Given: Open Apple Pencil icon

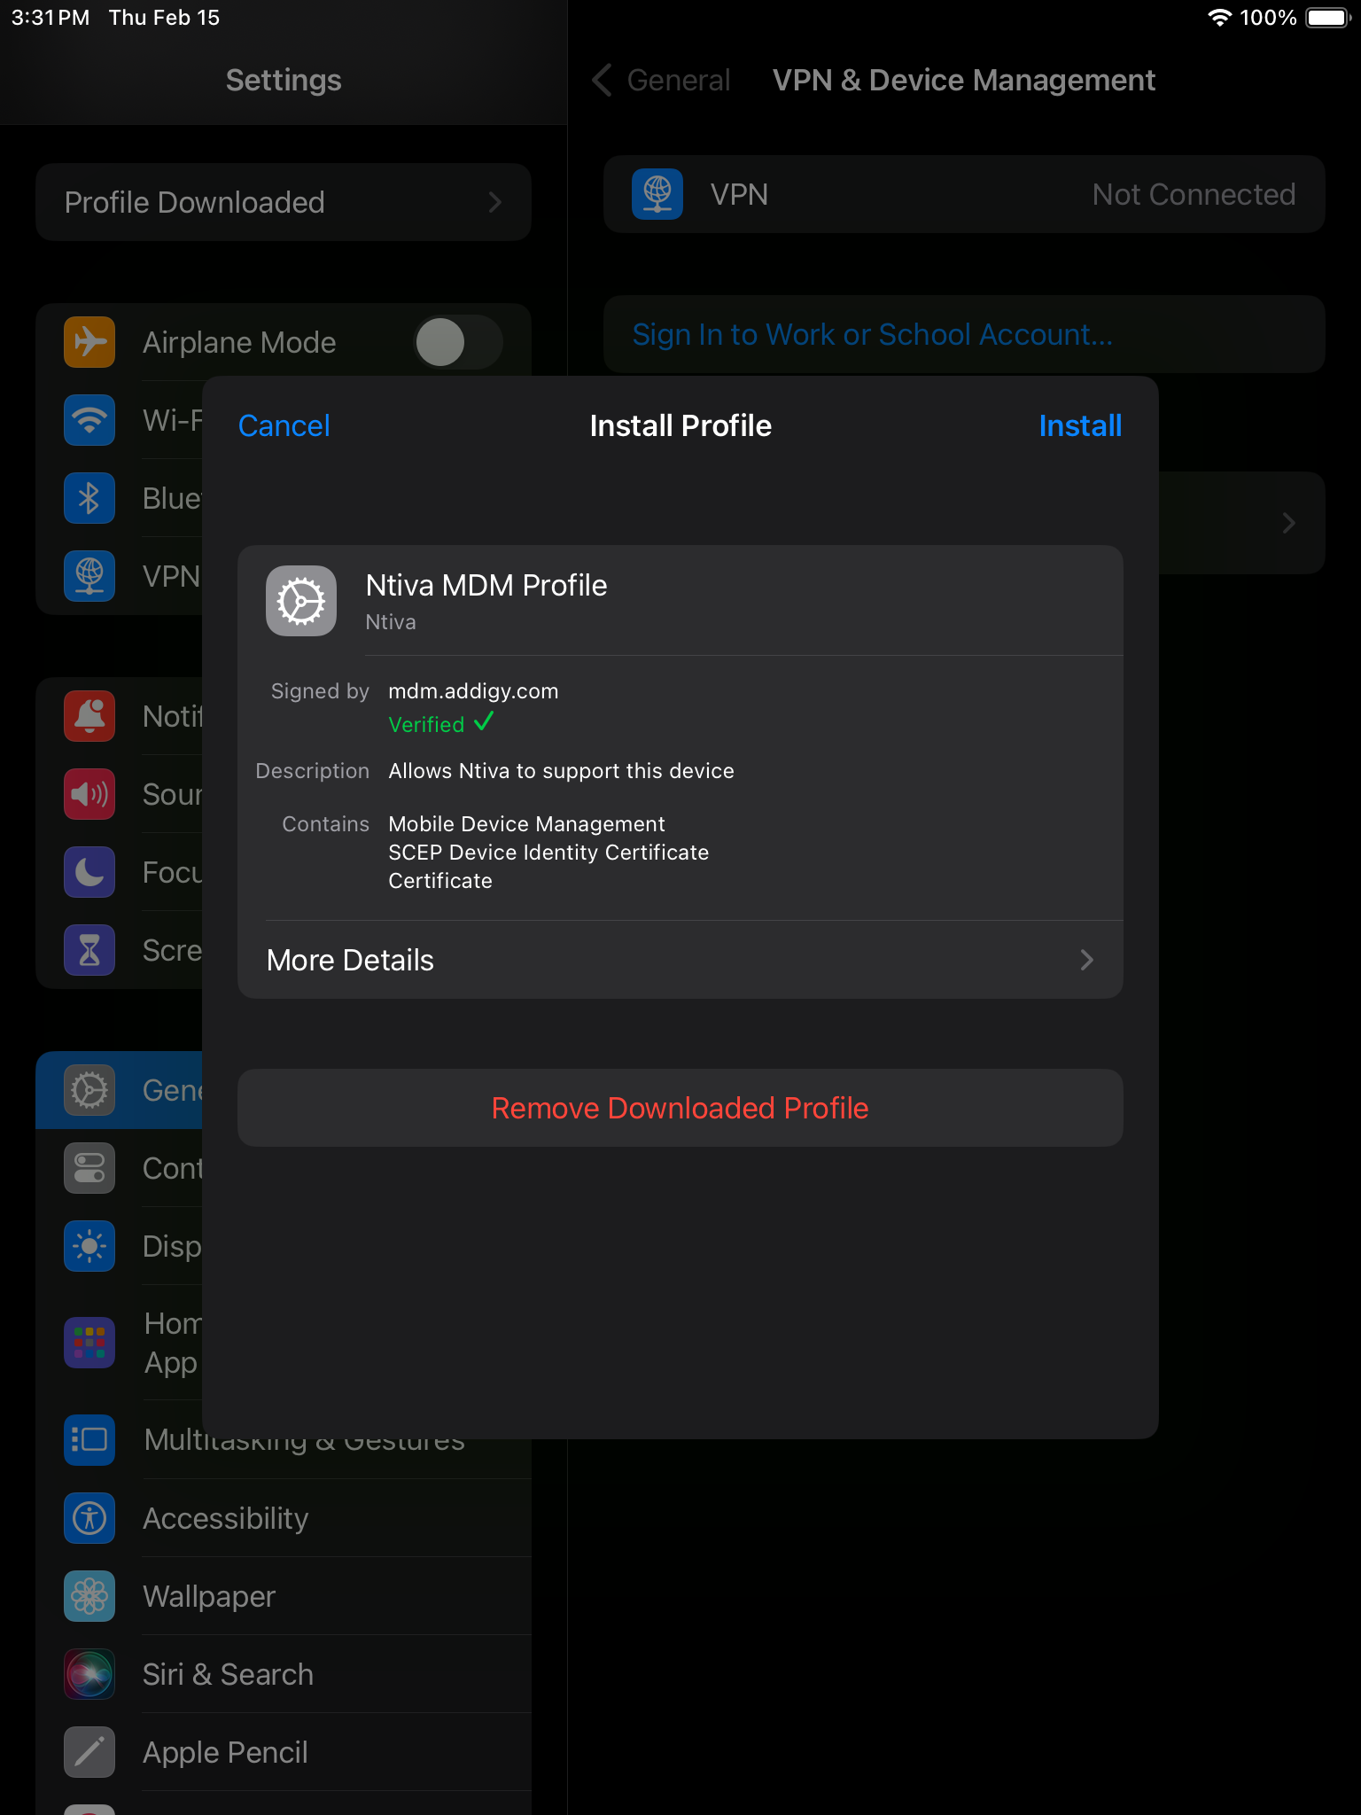Looking at the screenshot, I should 89,1752.
